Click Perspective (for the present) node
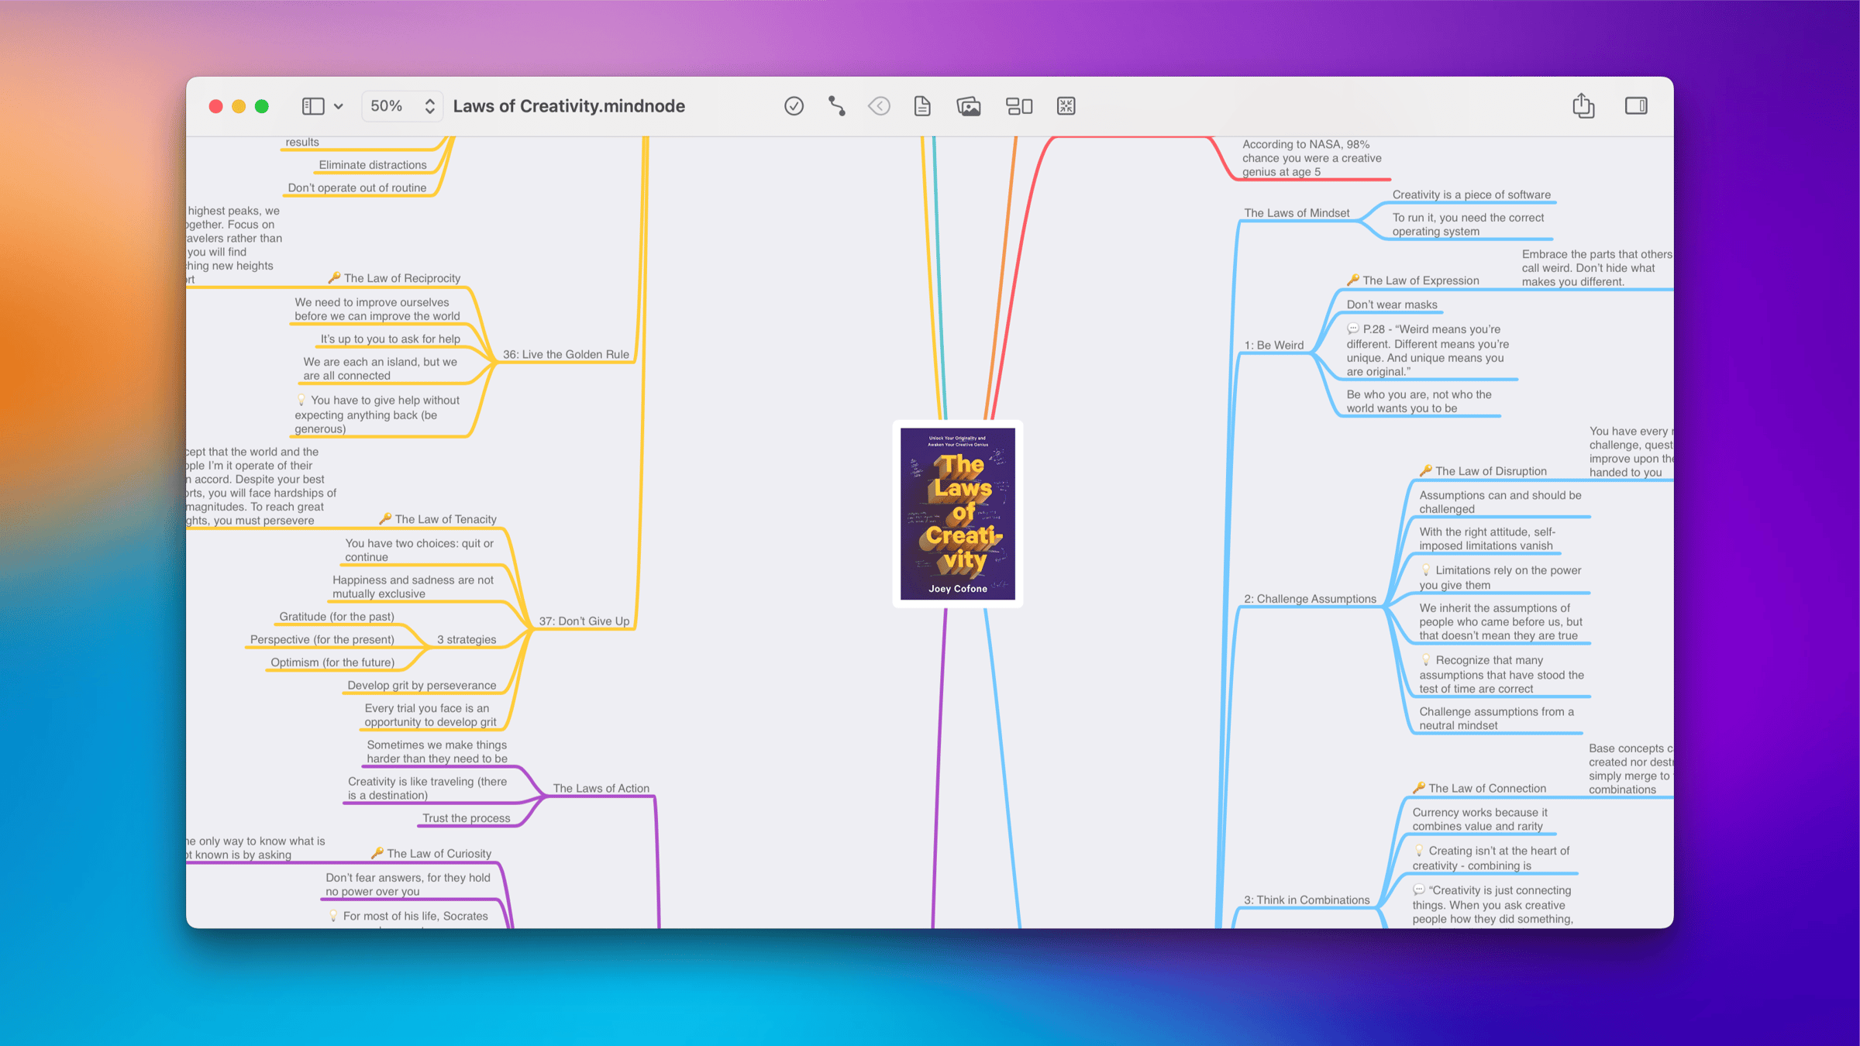The width and height of the screenshot is (1860, 1046). (x=322, y=639)
